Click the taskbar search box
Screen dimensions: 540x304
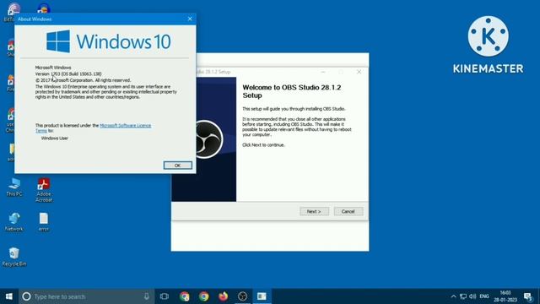86,296
